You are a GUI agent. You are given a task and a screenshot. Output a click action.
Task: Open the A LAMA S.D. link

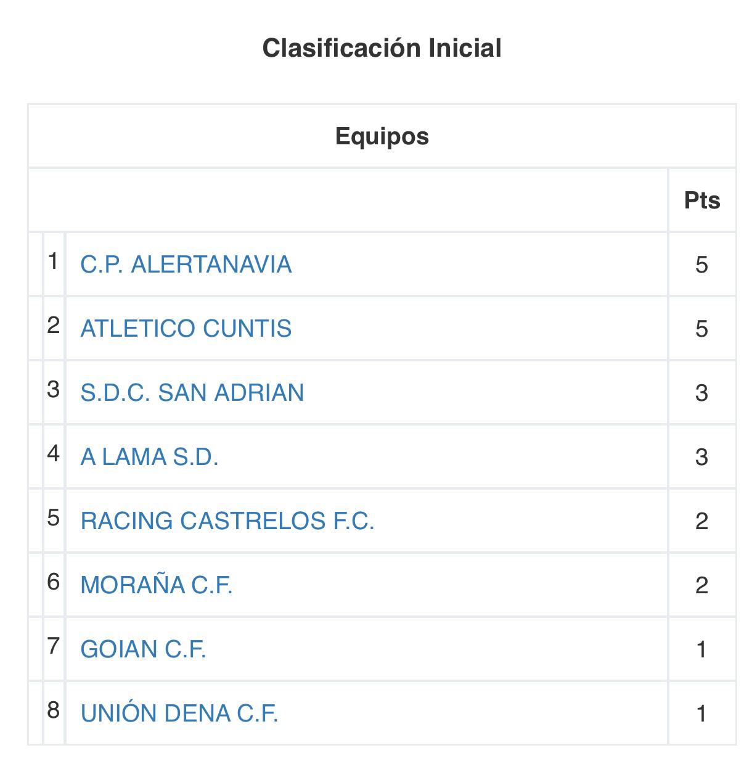pyautogui.click(x=149, y=457)
